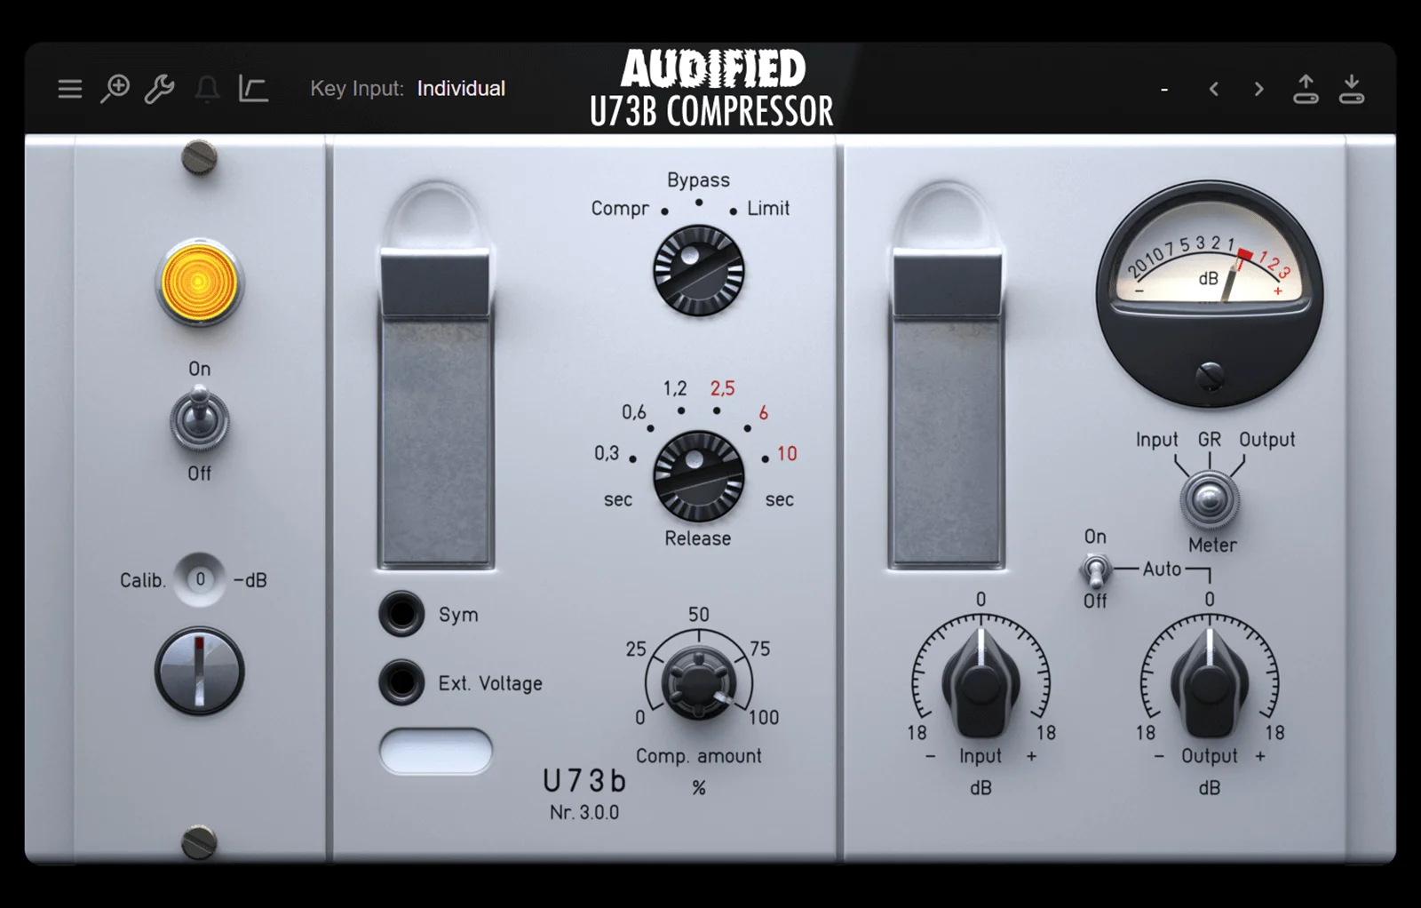Viewport: 1421px width, 908px height.
Task: Select release time 1,2
Action: tap(675, 388)
